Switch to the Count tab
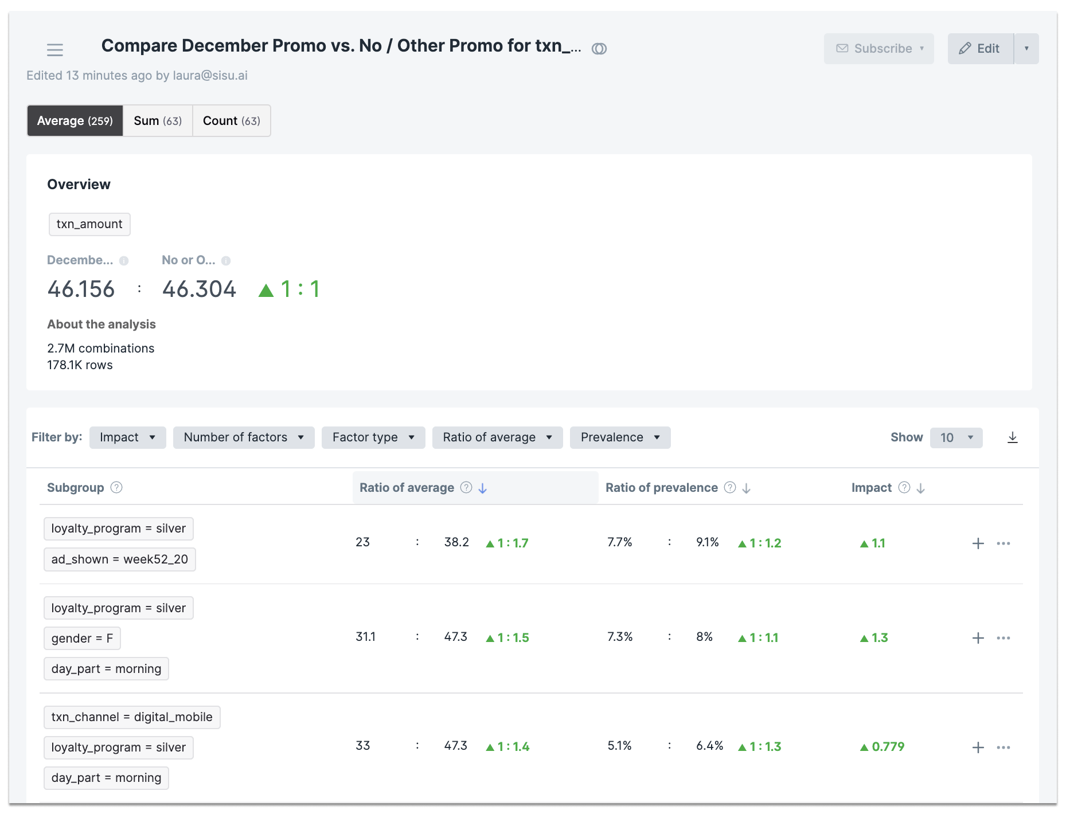 (232, 121)
